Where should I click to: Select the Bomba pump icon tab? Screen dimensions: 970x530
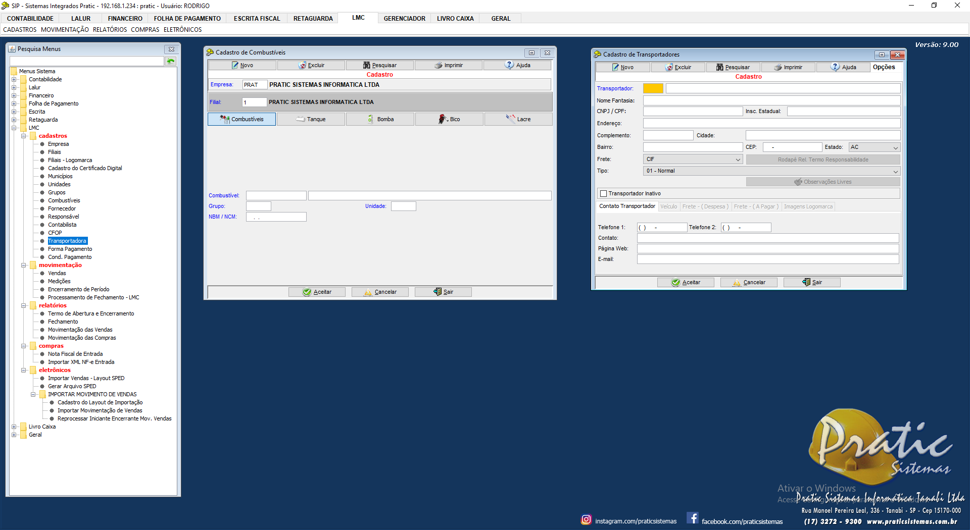click(380, 119)
